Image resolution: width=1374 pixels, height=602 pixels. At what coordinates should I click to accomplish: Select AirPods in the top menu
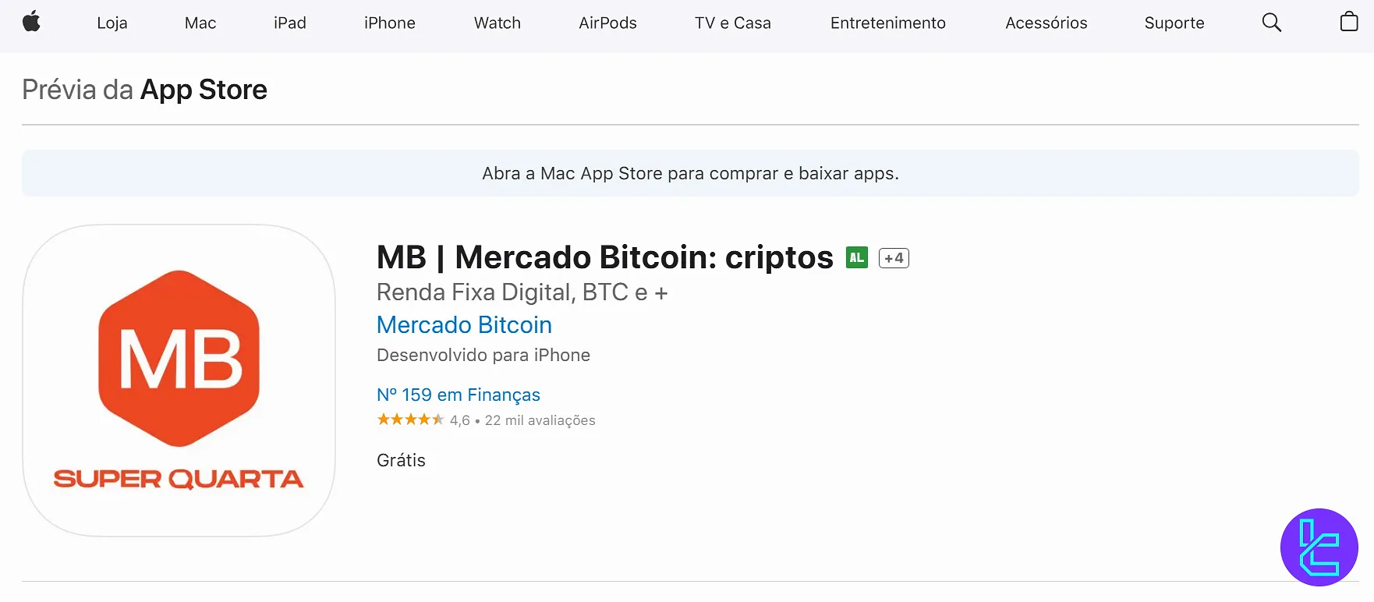pyautogui.click(x=607, y=23)
